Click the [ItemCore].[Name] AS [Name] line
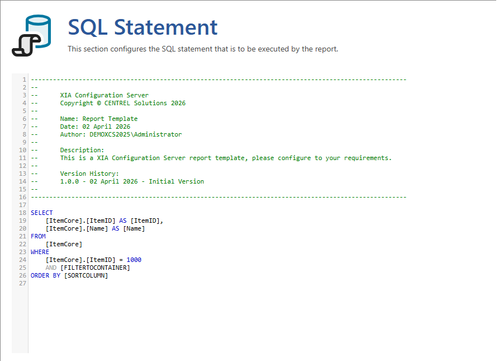The width and height of the screenshot is (499, 361). [x=95, y=228]
